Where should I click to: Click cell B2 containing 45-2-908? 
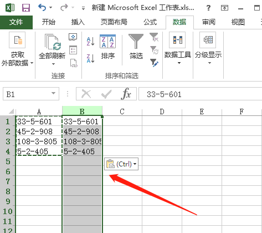point(82,131)
